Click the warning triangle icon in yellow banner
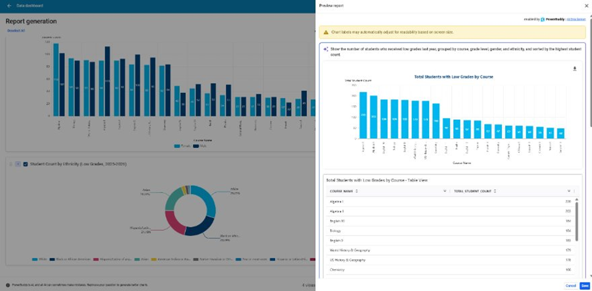The width and height of the screenshot is (592, 291). click(326, 32)
